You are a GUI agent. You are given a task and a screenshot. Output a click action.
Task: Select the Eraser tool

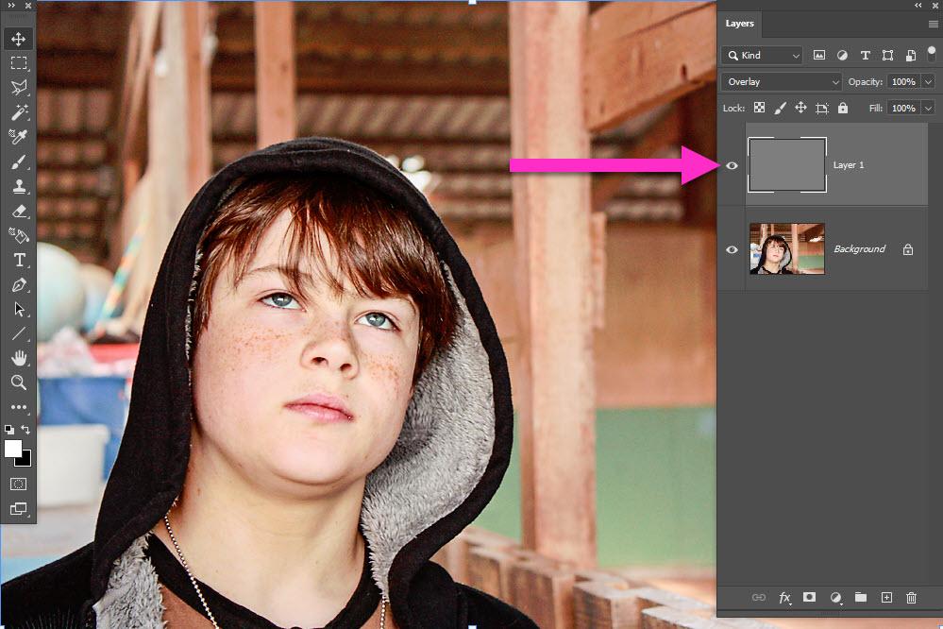click(18, 212)
